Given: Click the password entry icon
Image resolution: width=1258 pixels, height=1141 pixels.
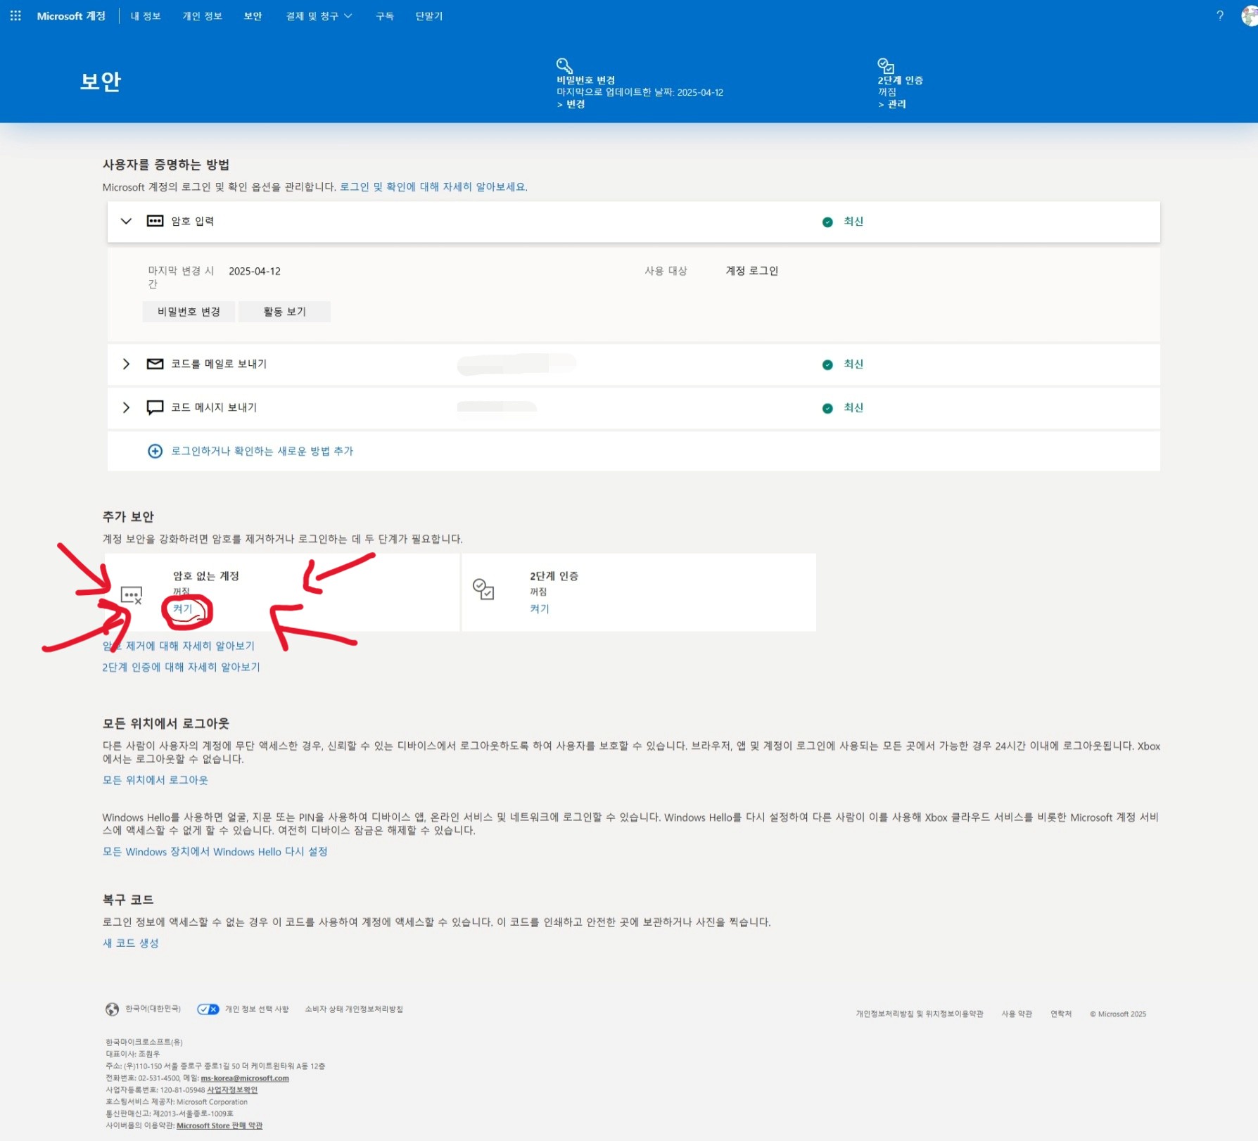Looking at the screenshot, I should click(155, 221).
